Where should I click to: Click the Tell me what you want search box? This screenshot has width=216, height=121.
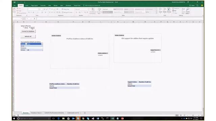point(92,5)
